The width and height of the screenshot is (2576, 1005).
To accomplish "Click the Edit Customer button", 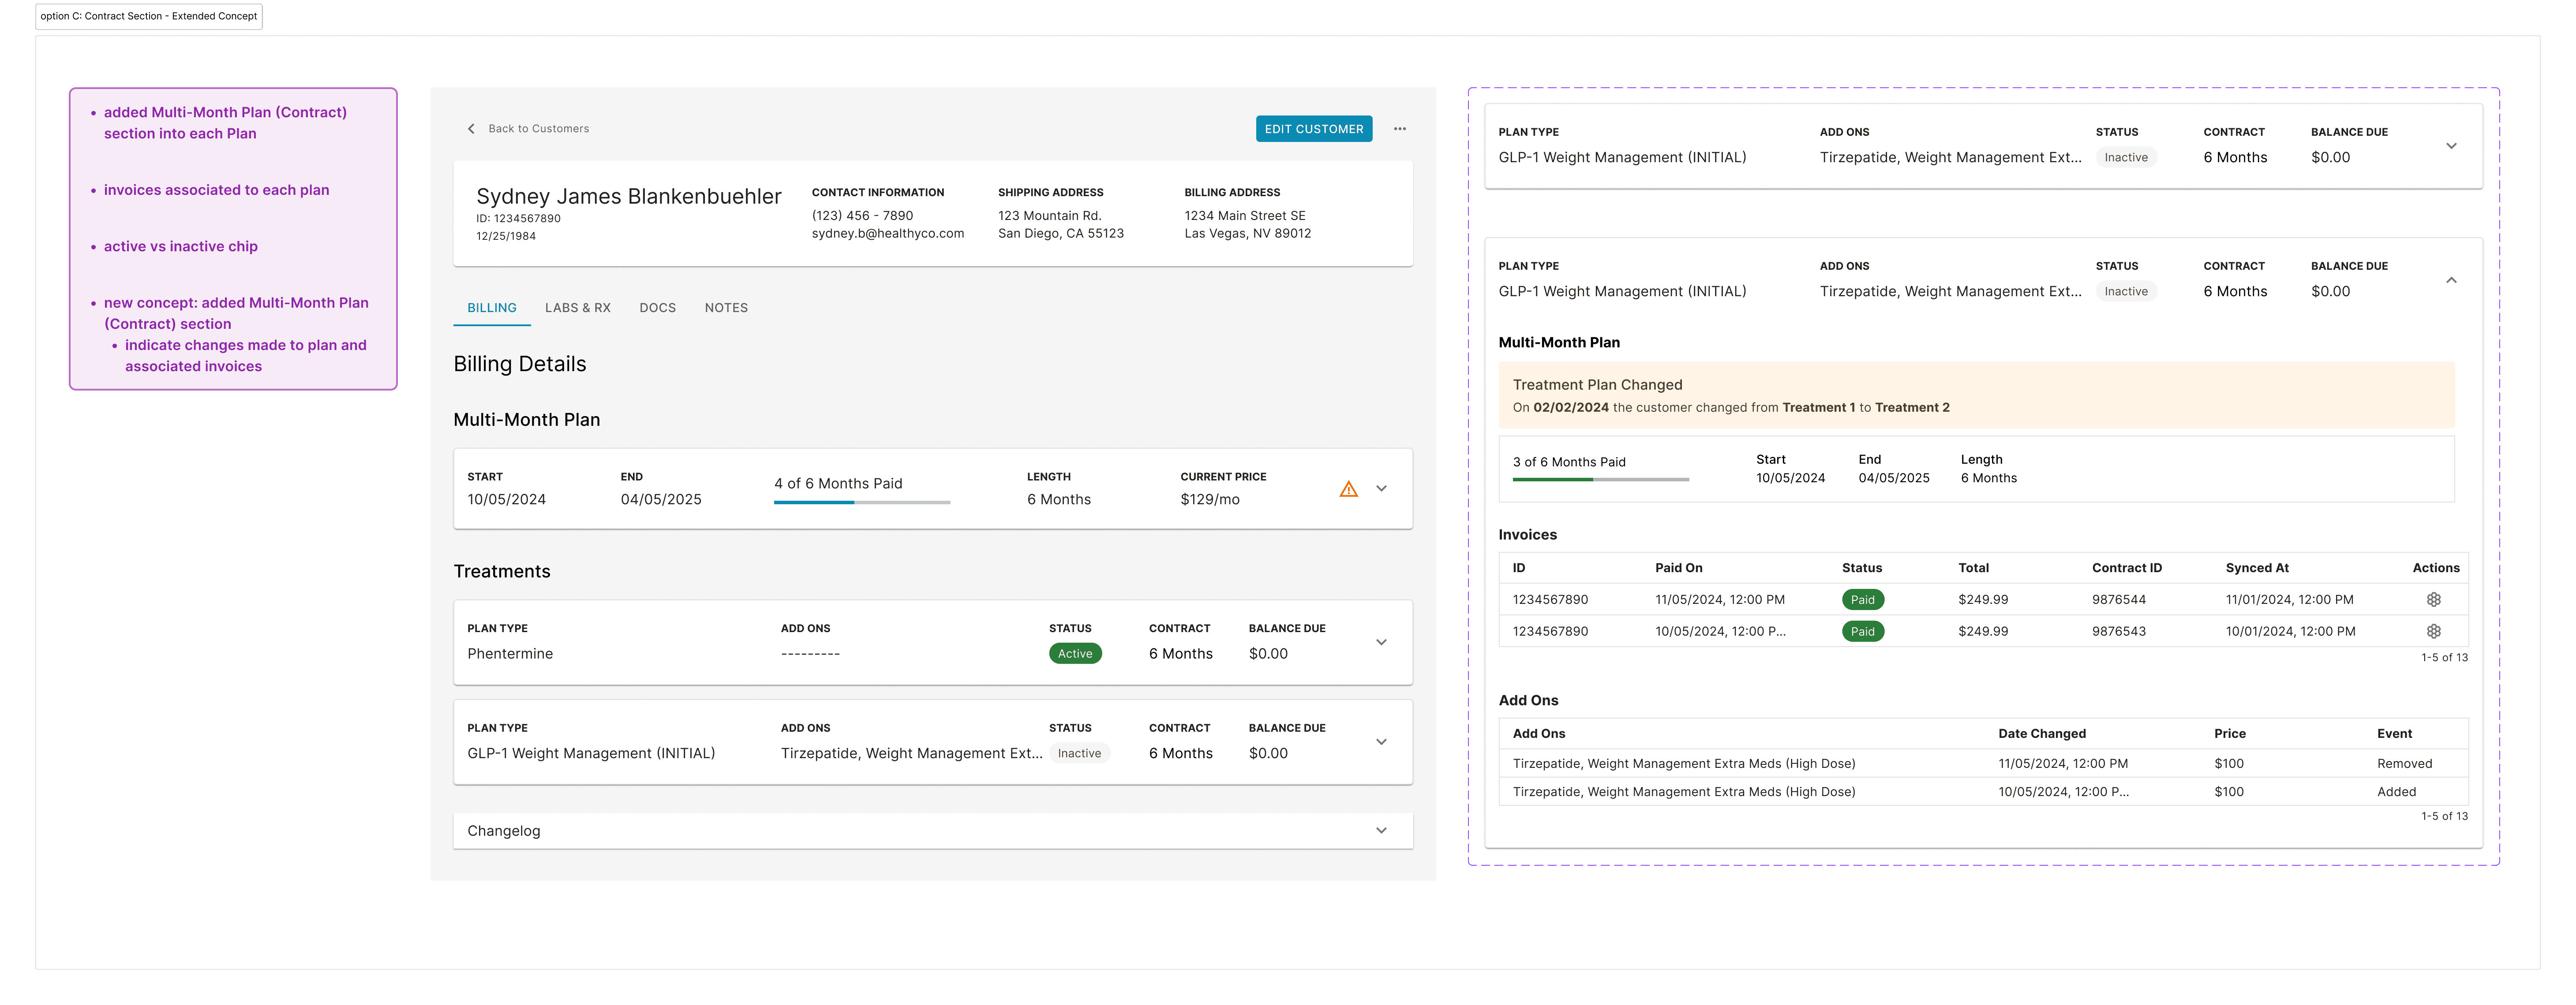I will click(x=1314, y=129).
